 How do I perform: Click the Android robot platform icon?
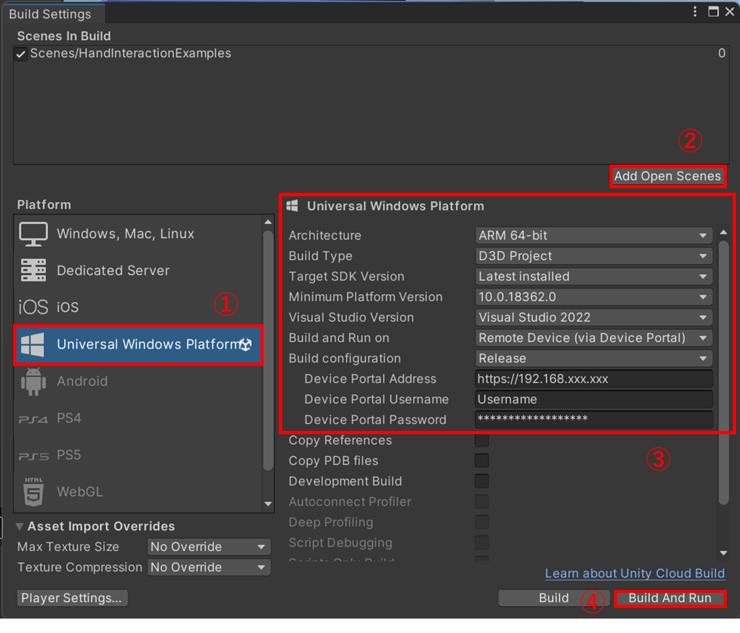click(x=33, y=381)
